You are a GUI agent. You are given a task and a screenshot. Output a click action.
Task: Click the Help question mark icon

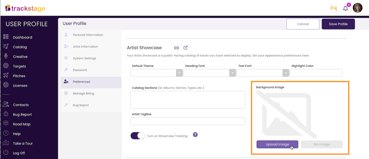(x=6, y=133)
